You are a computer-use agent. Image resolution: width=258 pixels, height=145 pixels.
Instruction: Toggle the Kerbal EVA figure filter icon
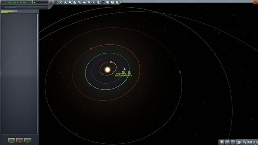[x=98, y=2]
